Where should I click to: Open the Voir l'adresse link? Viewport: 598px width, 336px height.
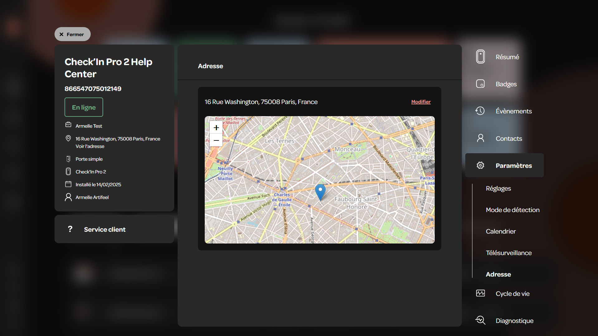[90, 146]
